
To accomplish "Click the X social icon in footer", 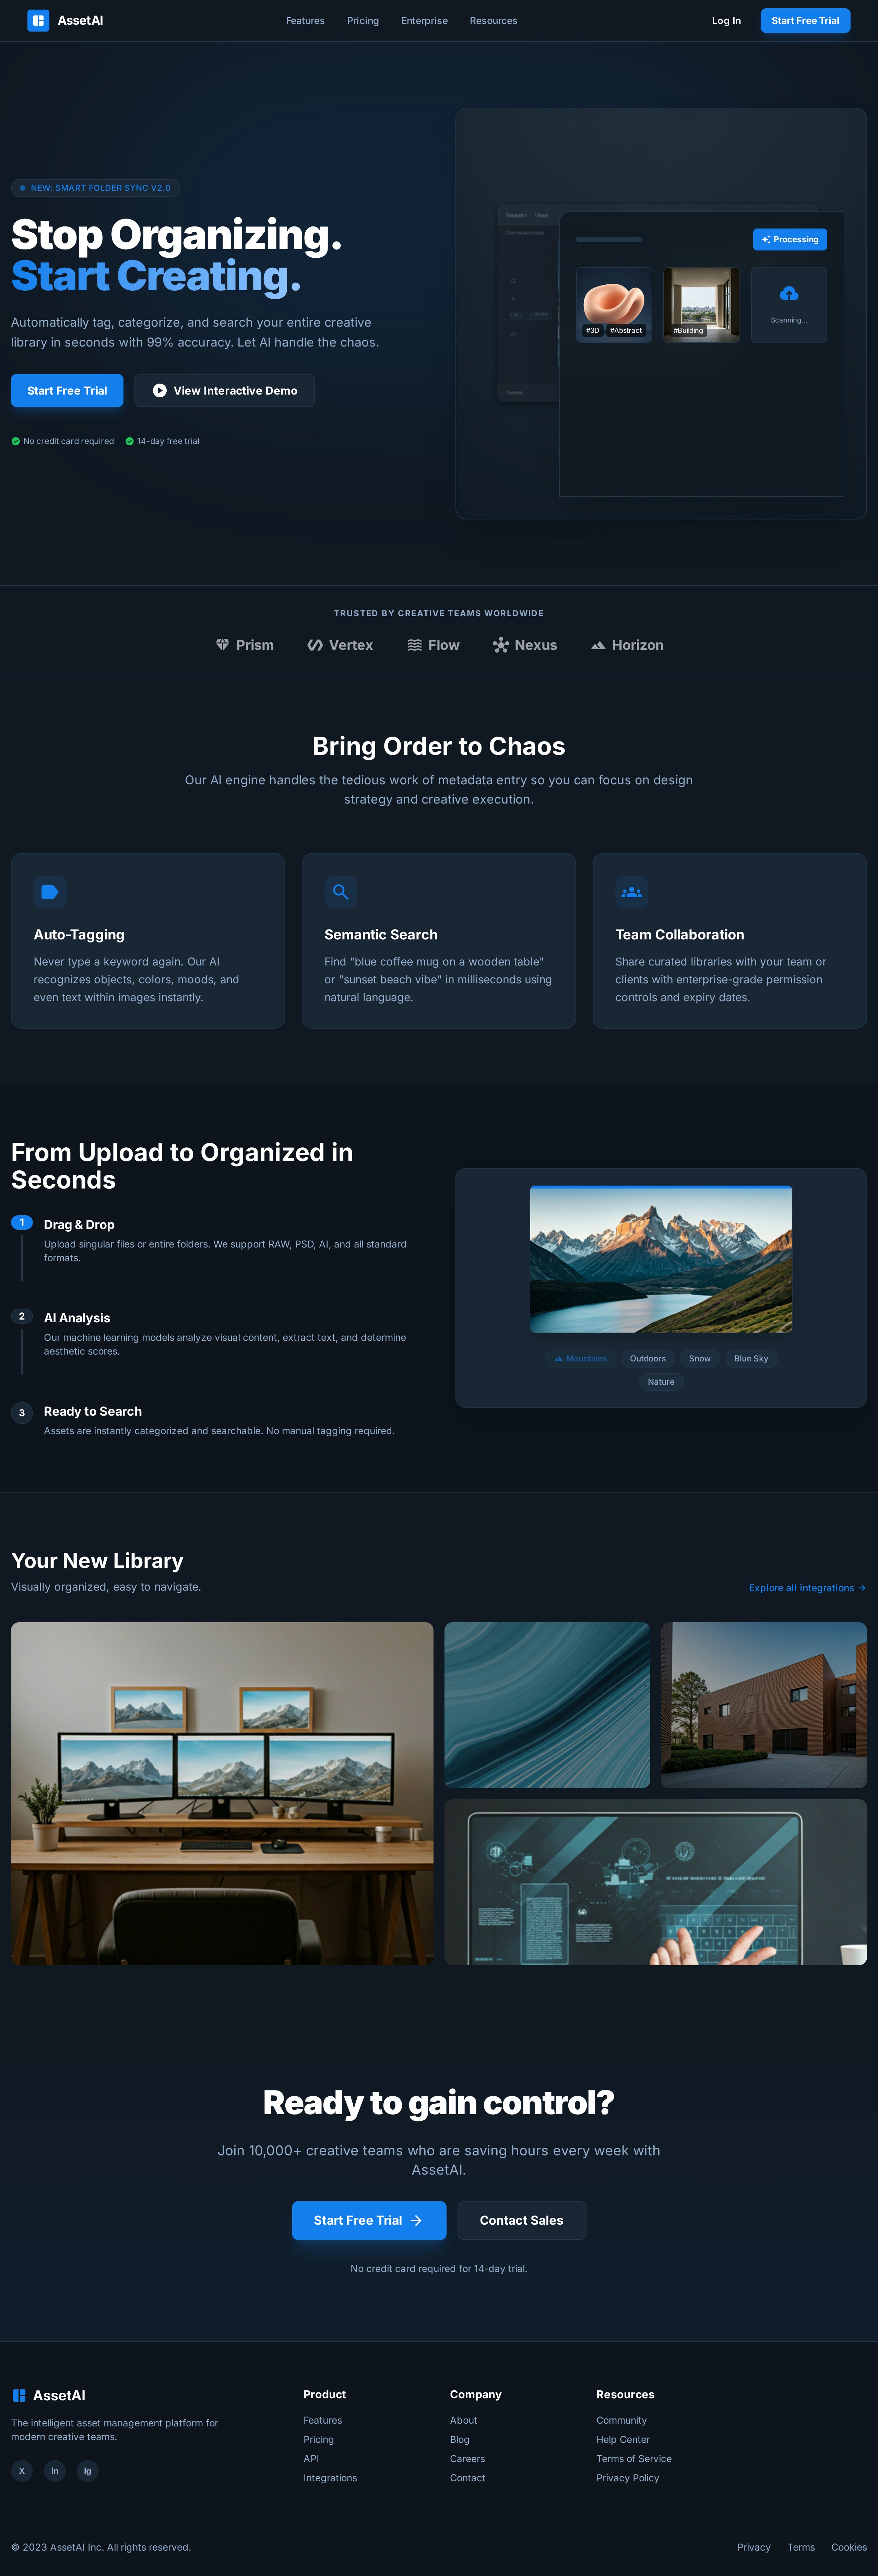I will pyautogui.click(x=22, y=2471).
